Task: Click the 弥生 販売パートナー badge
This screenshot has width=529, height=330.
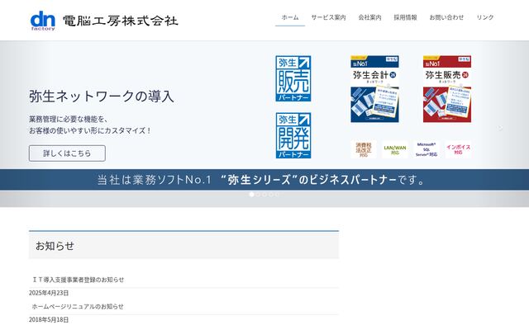Action: point(293,78)
